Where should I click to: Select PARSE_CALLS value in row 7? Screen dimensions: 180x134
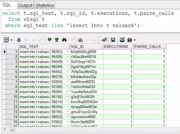[150, 82]
